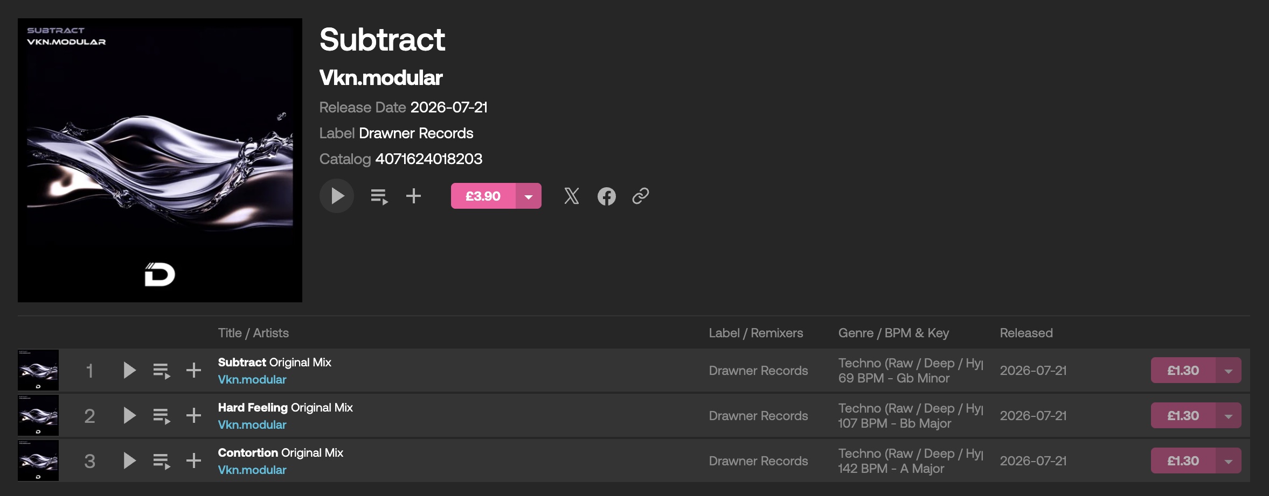Open the Drawner Records label page in the header
The image size is (1269, 496).
point(416,133)
